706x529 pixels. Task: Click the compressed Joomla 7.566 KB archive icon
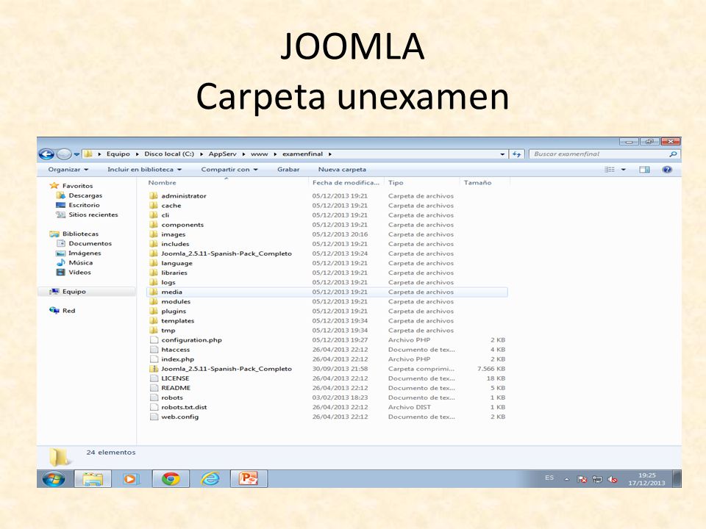coord(154,368)
